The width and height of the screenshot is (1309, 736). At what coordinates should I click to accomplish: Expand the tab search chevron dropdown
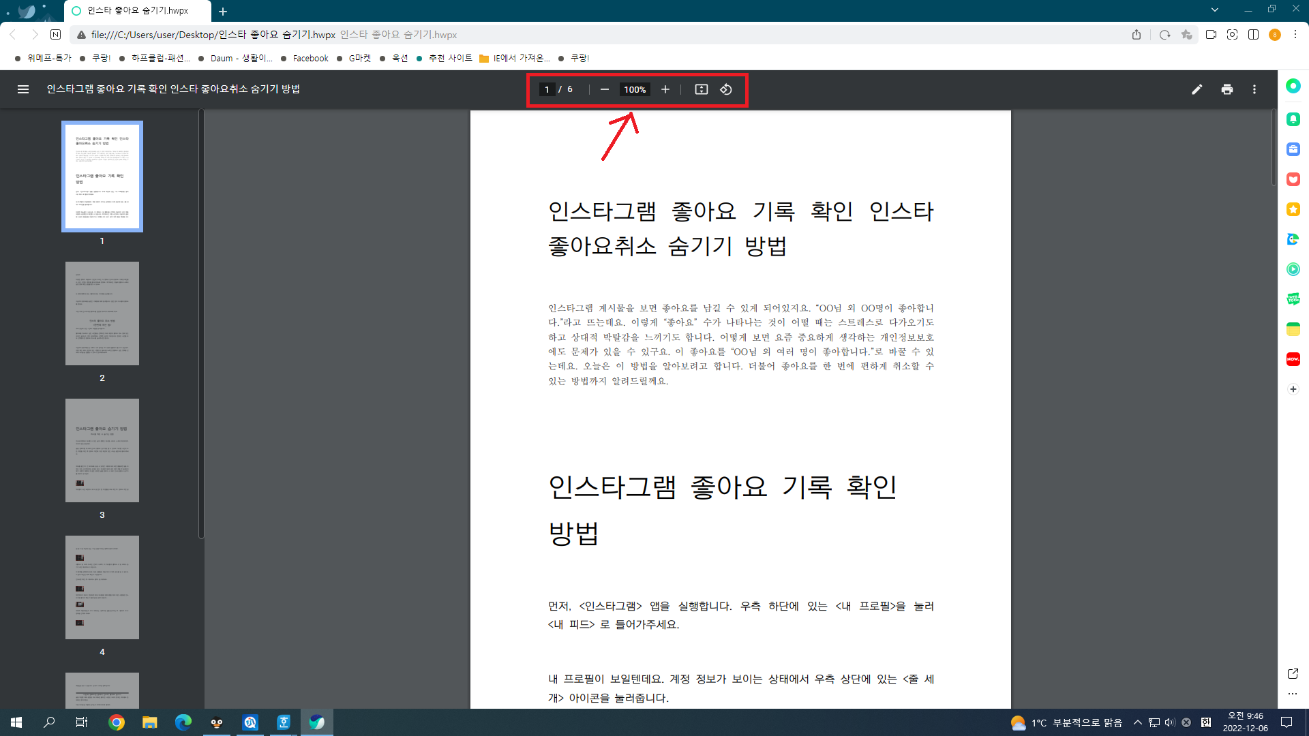pos(1214,10)
